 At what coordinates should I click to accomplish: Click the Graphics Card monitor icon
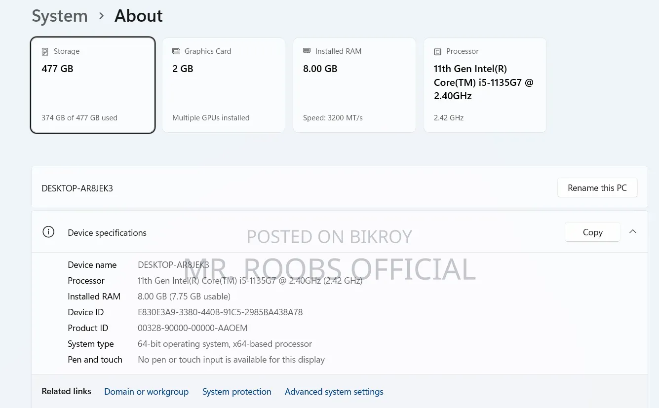point(176,51)
